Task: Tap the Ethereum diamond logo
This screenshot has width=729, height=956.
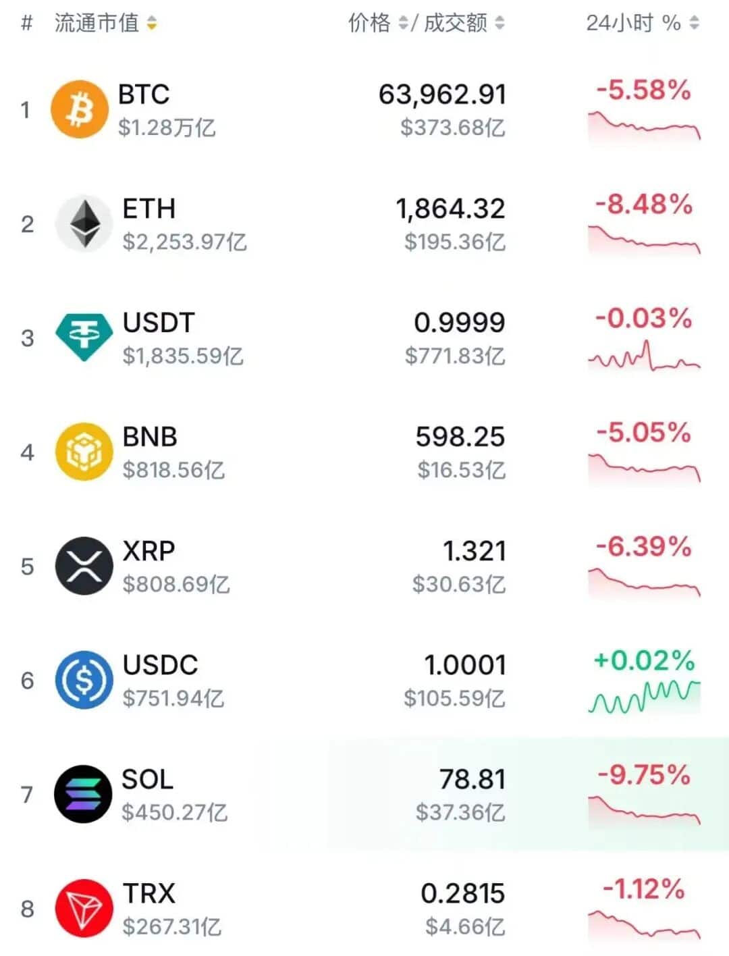Action: pos(84,223)
